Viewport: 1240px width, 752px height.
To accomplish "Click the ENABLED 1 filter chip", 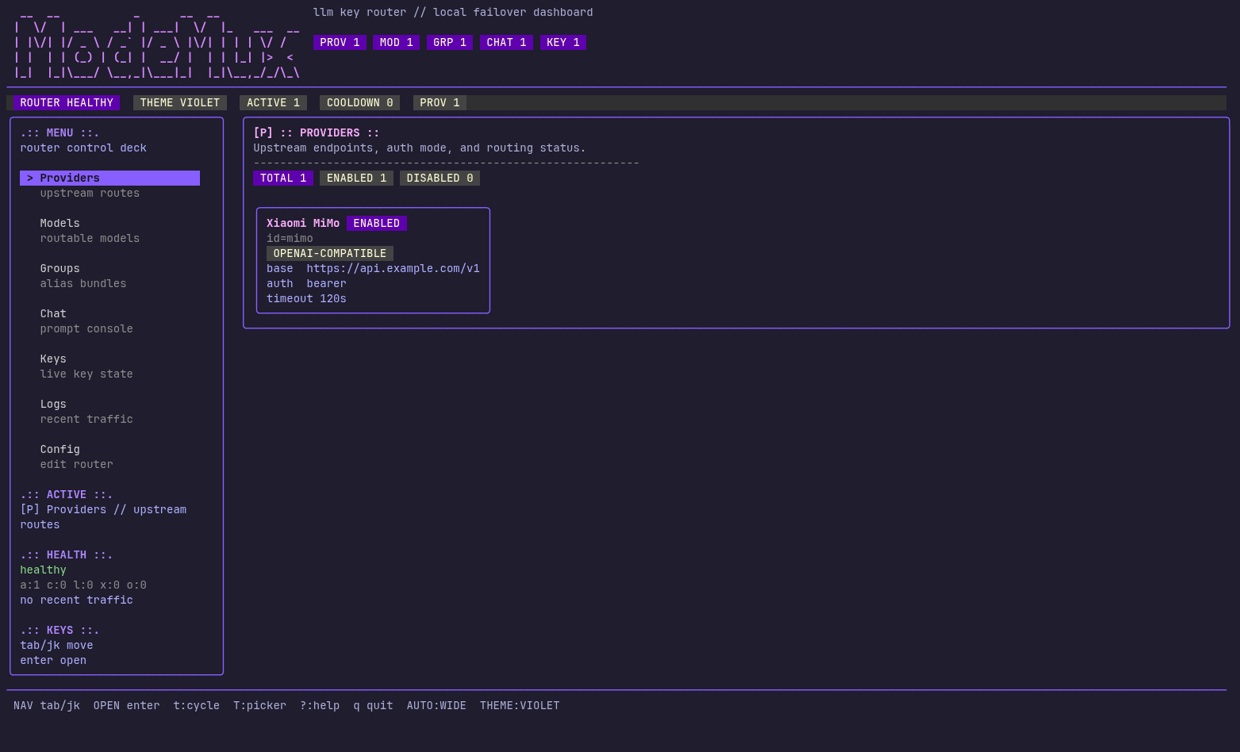I will coord(356,178).
